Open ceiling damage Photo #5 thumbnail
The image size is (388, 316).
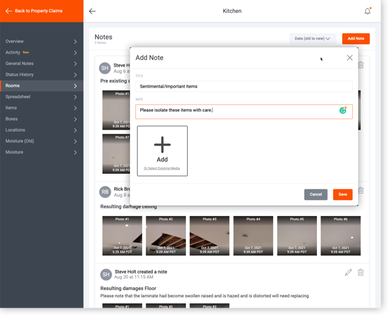pyautogui.click(x=297, y=236)
